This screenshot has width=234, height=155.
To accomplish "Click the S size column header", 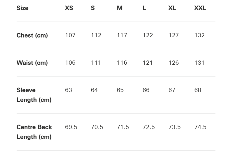I will tap(93, 8).
